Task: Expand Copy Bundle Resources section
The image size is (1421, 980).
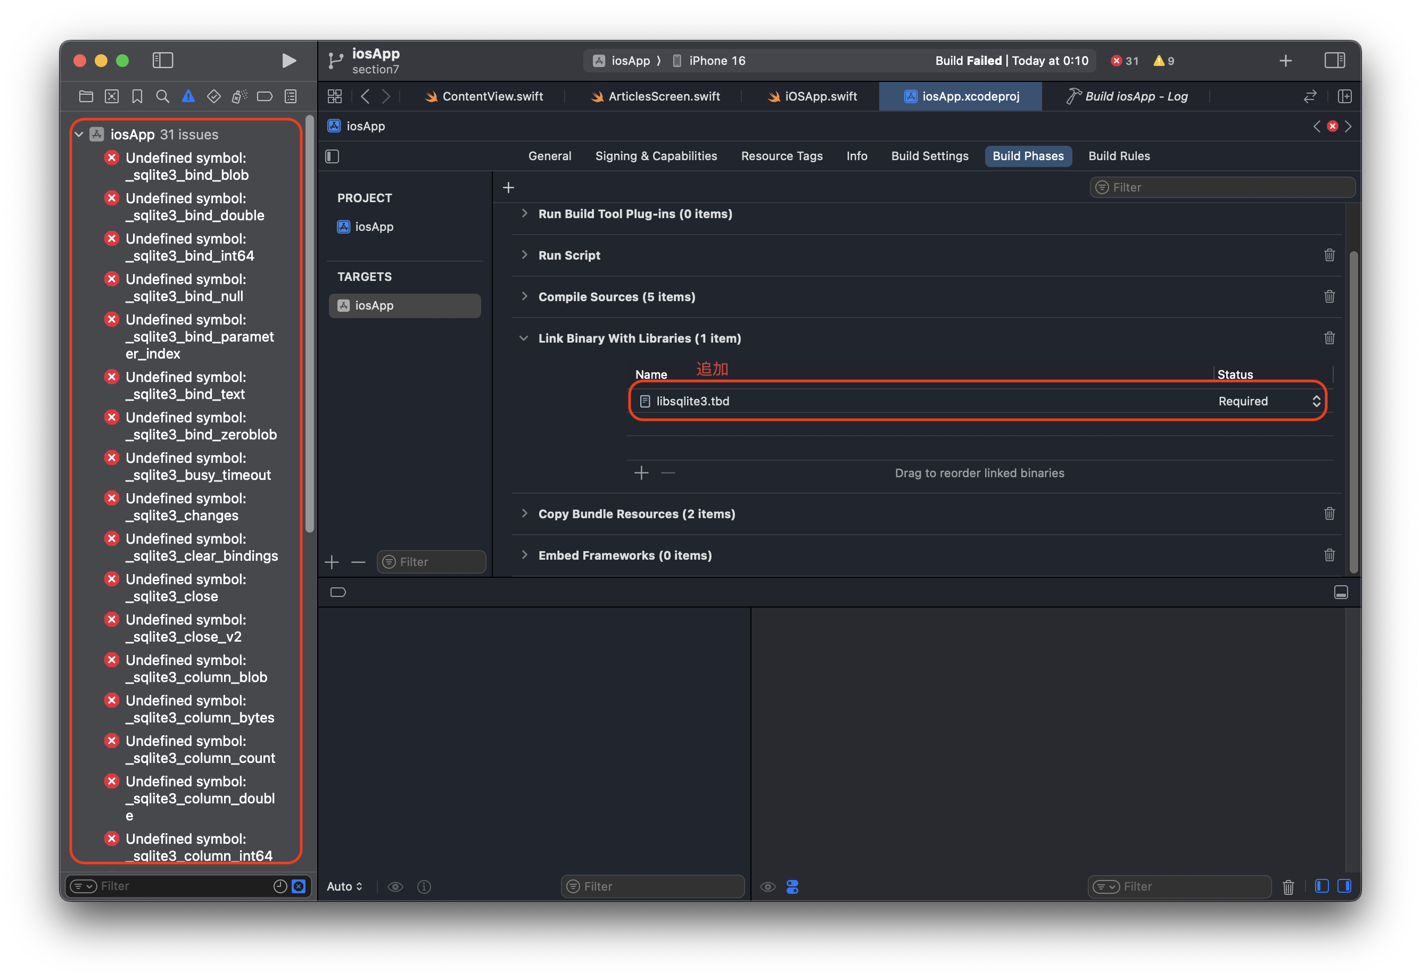Action: coord(524,513)
